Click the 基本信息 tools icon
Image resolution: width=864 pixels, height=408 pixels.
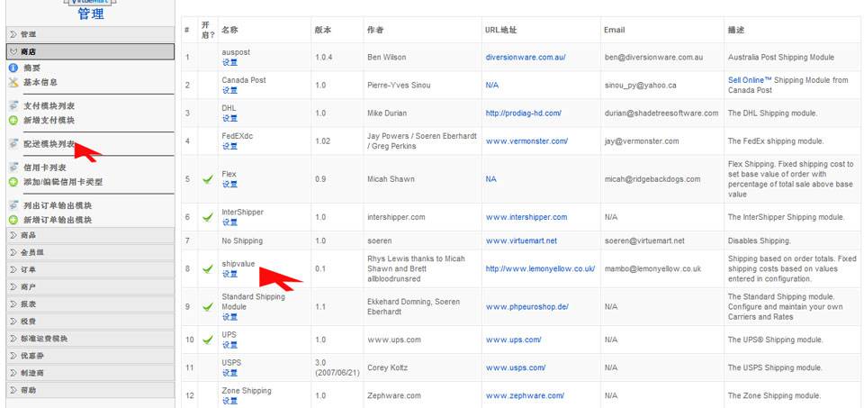[x=13, y=82]
